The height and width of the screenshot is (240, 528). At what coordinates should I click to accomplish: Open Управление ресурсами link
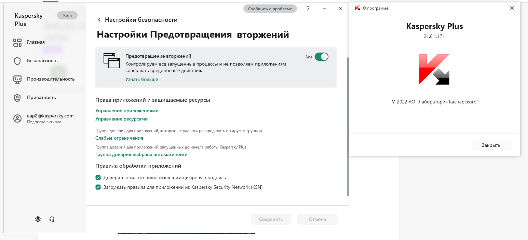(x=121, y=119)
